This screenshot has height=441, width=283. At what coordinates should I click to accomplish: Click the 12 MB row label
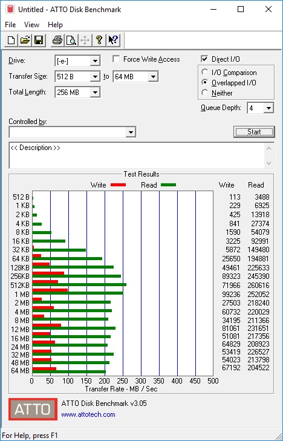pyautogui.click(x=20, y=329)
